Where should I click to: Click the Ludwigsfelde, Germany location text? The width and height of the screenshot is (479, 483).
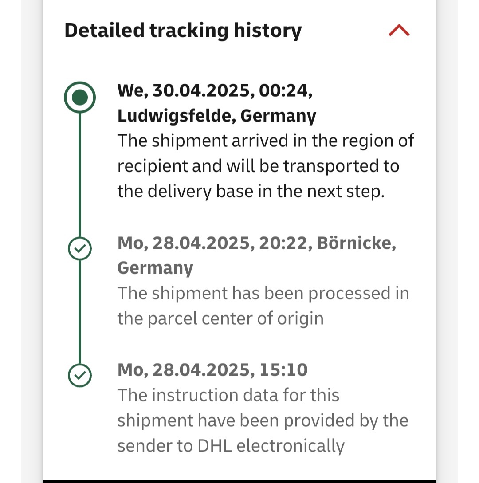[216, 116]
